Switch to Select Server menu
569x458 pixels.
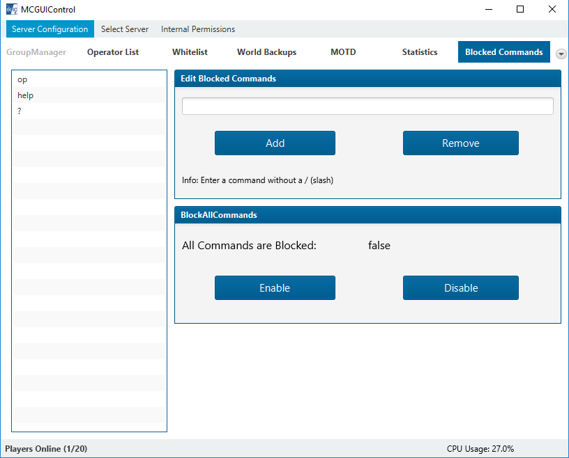click(125, 29)
